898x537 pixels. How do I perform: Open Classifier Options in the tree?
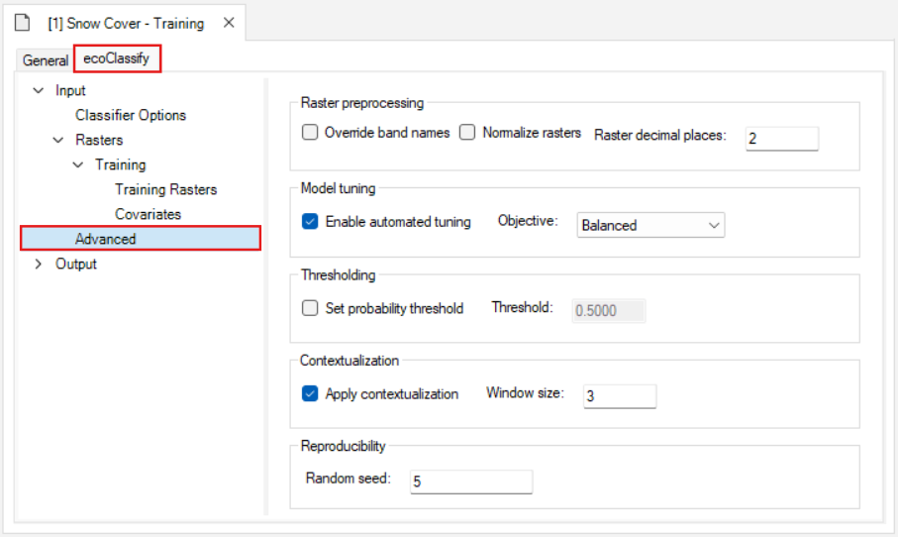[x=131, y=116]
